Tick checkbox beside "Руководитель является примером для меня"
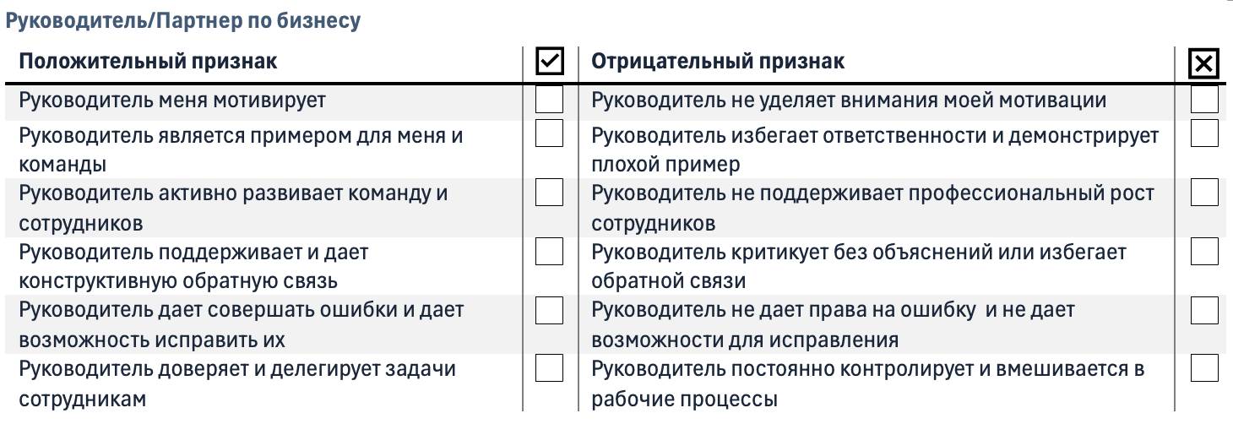 549,133
